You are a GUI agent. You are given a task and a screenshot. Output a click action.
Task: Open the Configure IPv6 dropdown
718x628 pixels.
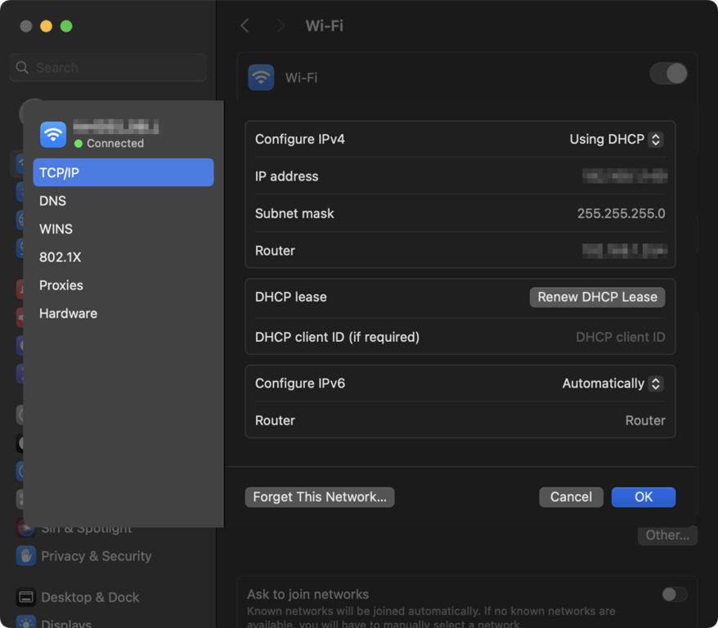click(611, 384)
